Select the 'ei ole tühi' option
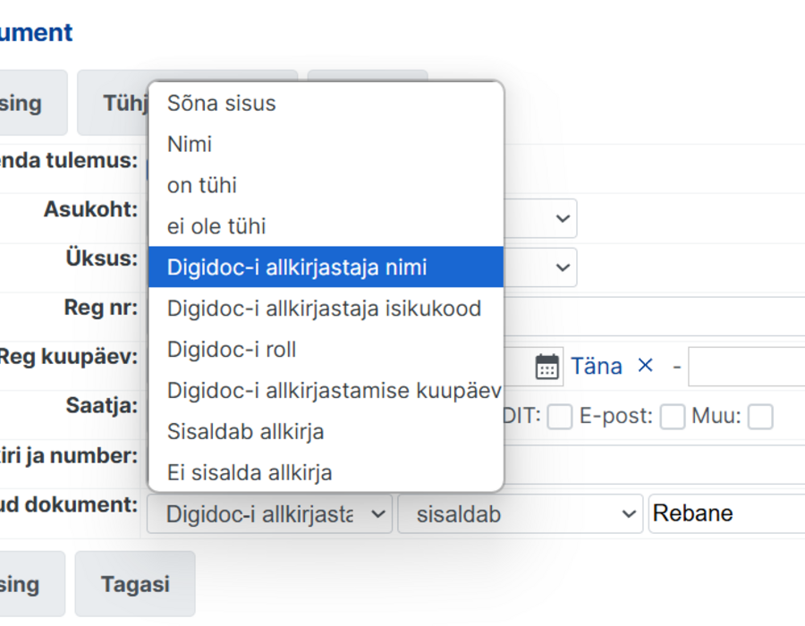The width and height of the screenshot is (805, 626). pyautogui.click(x=326, y=226)
